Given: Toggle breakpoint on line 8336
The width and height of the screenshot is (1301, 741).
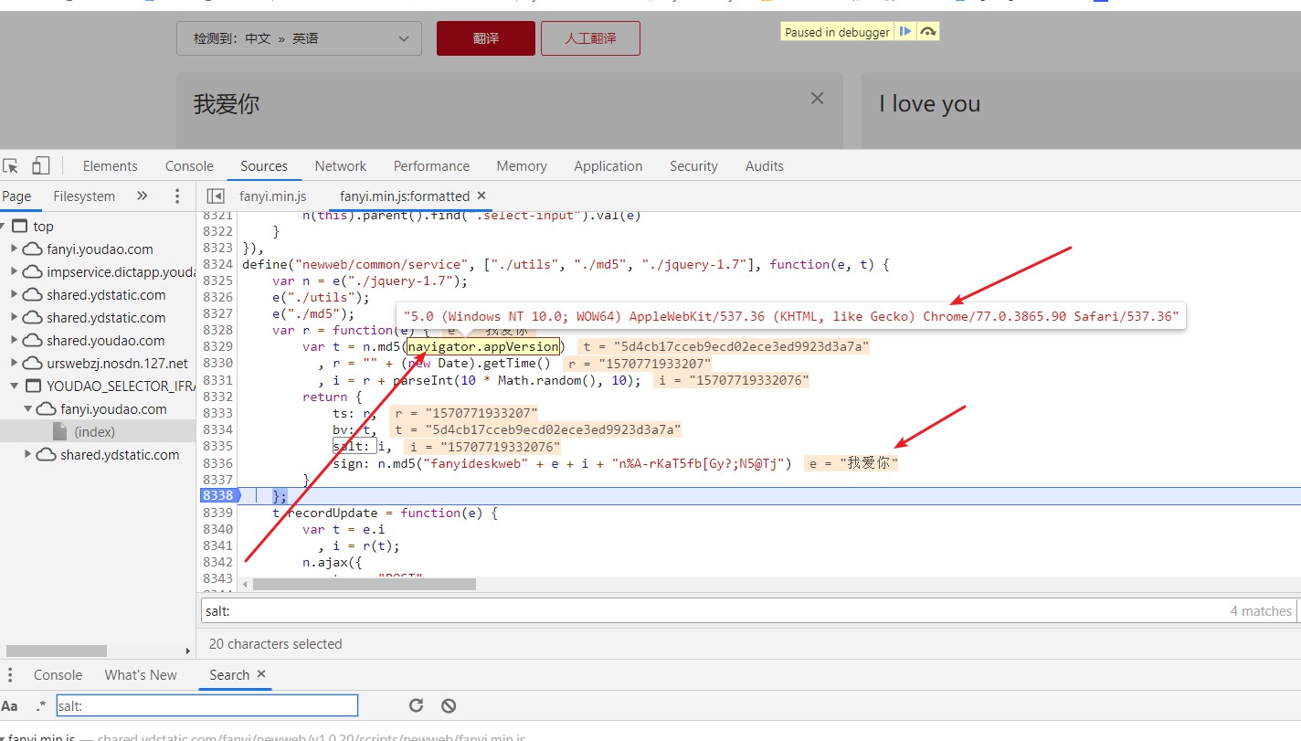Looking at the screenshot, I should pyautogui.click(x=218, y=463).
